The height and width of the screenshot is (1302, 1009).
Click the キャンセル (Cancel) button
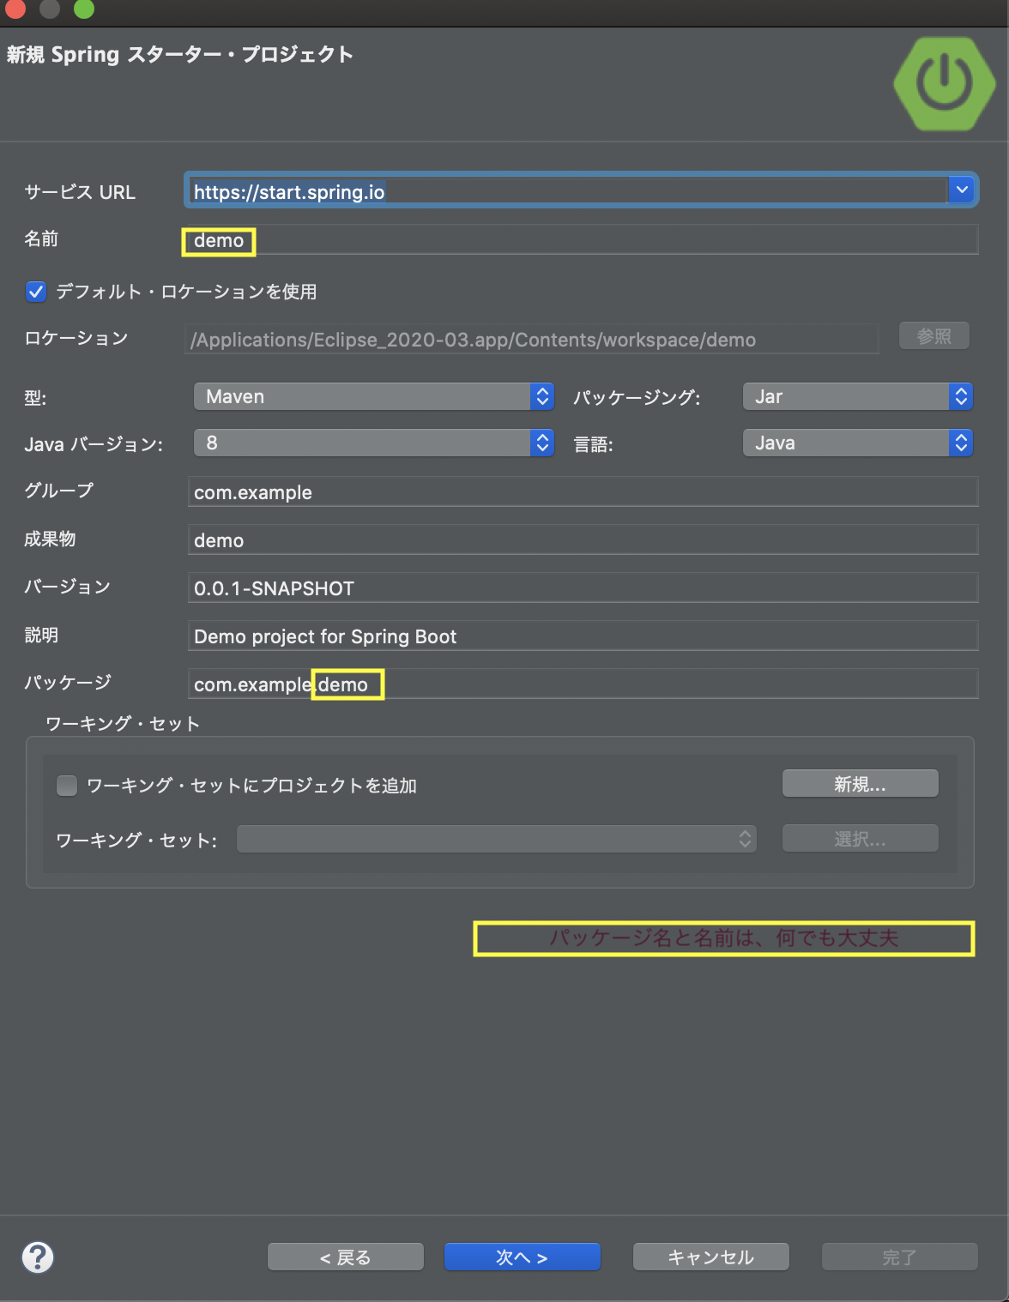pyautogui.click(x=711, y=1257)
